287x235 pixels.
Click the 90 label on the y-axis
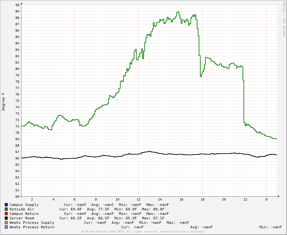[17, 5]
